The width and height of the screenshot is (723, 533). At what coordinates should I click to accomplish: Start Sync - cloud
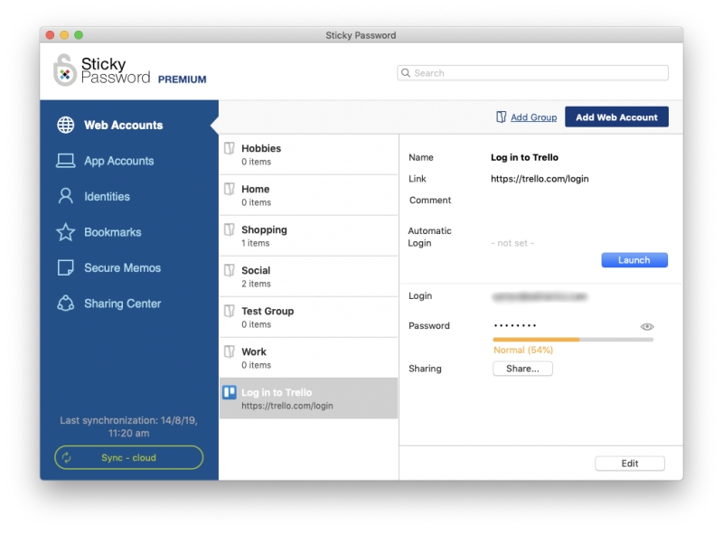pyautogui.click(x=128, y=457)
